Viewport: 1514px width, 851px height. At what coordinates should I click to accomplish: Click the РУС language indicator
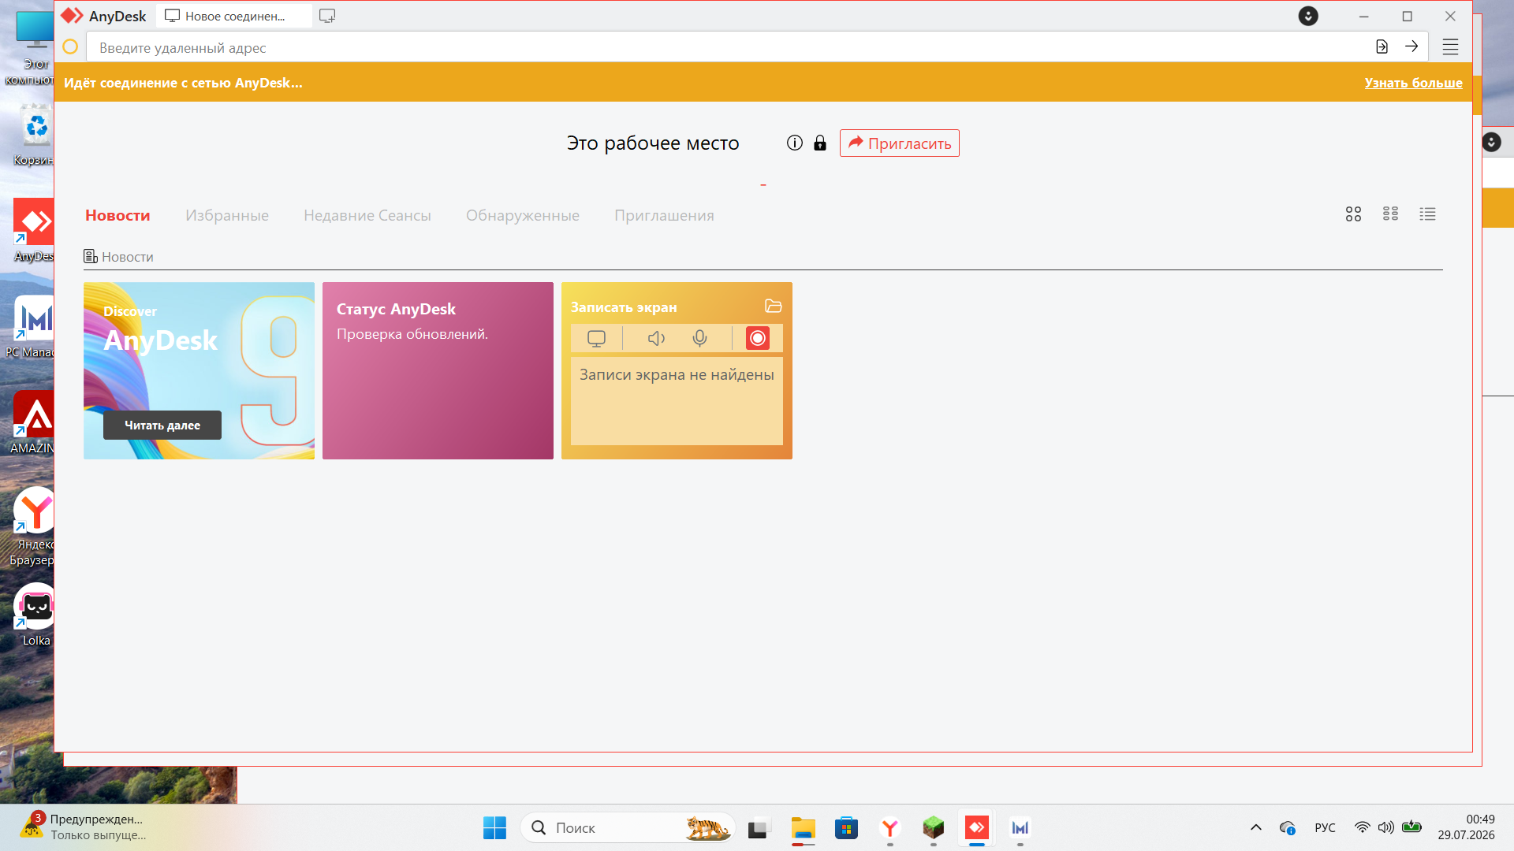click(1325, 827)
